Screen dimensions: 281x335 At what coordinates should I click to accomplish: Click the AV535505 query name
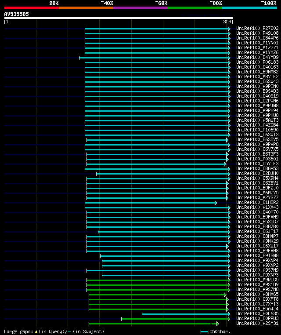pyautogui.click(x=16, y=14)
